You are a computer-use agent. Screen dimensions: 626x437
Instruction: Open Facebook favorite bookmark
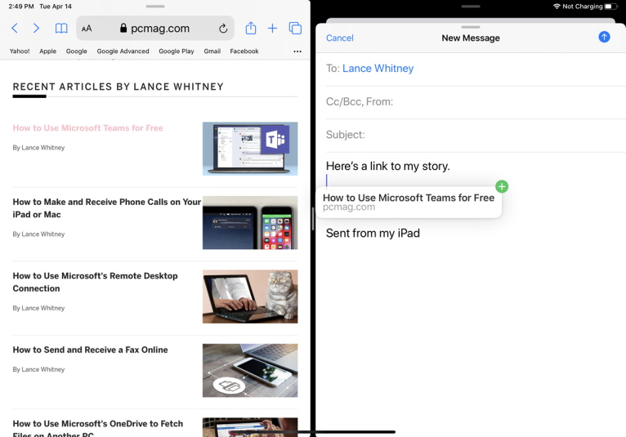tap(244, 51)
